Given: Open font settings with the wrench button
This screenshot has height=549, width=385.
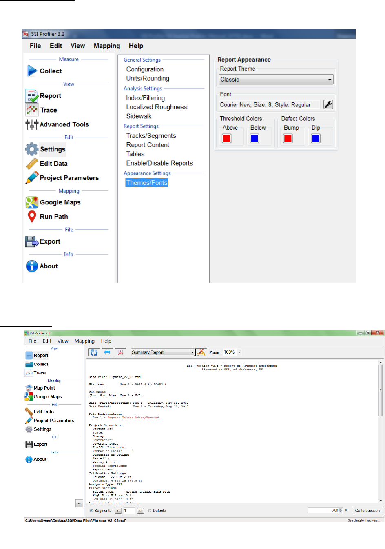Looking at the screenshot, I should coord(328,105).
